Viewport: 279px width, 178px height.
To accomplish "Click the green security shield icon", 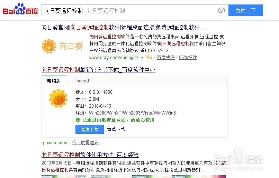I will tap(78, 120).
